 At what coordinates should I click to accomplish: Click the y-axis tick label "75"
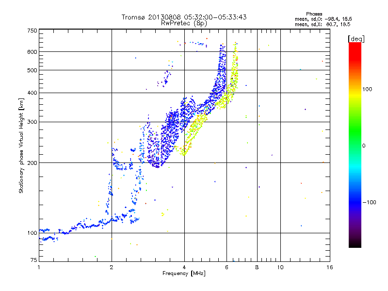point(34,260)
